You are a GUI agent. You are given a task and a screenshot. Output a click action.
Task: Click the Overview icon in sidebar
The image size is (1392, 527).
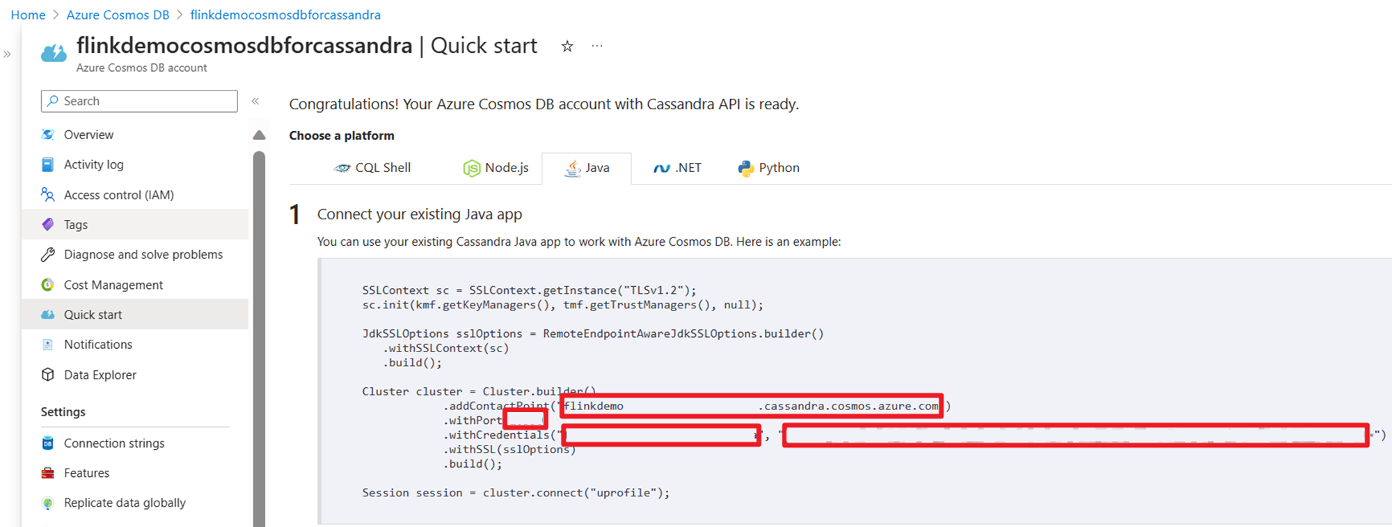47,134
